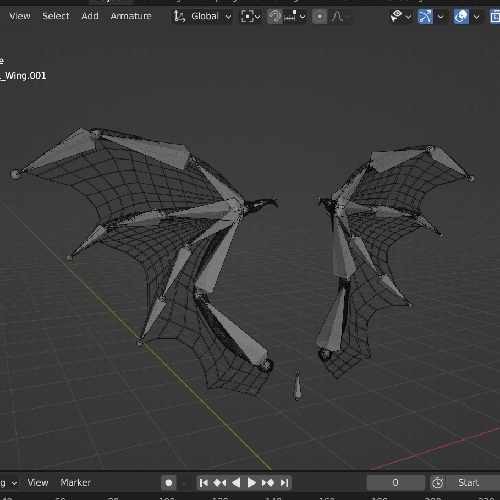Expand the gizmo options arrow
Viewport: 500px width, 500px height.
coord(441,17)
